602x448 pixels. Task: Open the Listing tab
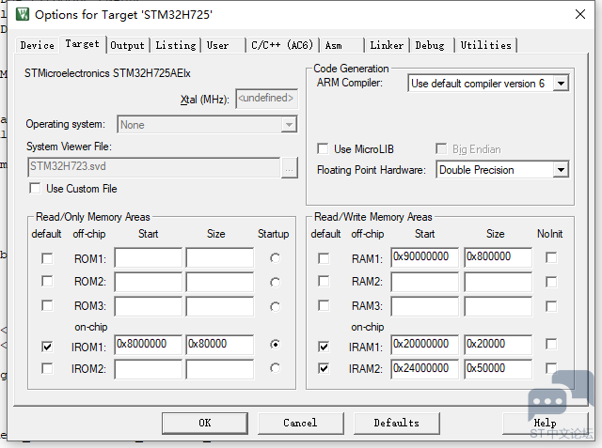[176, 45]
